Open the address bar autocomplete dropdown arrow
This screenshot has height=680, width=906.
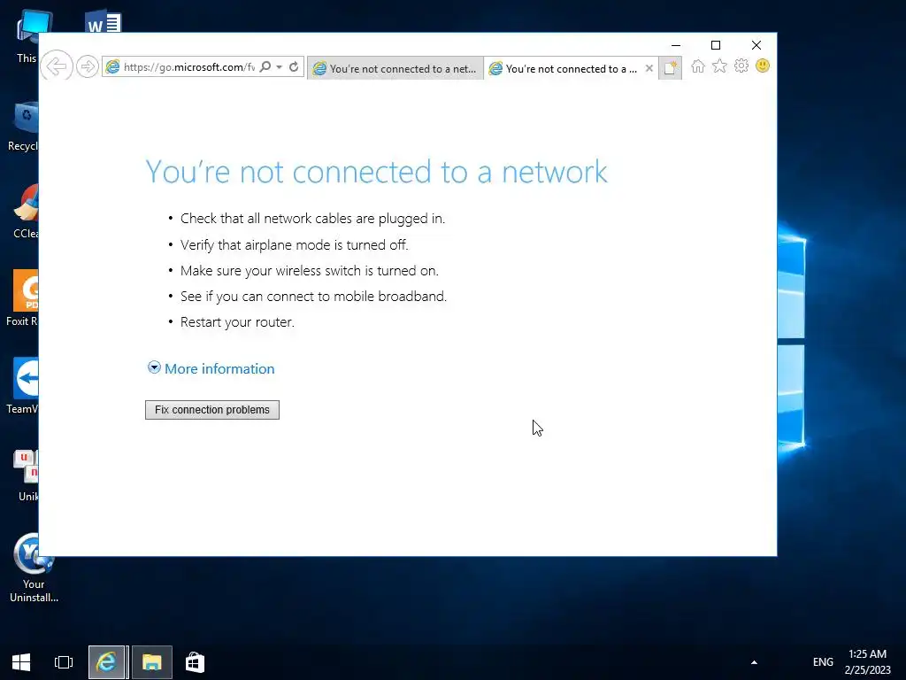click(x=279, y=67)
